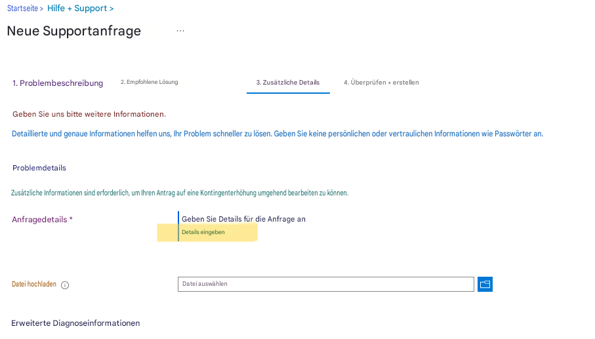Select the 3. Zusätzliche Details tab

point(288,83)
